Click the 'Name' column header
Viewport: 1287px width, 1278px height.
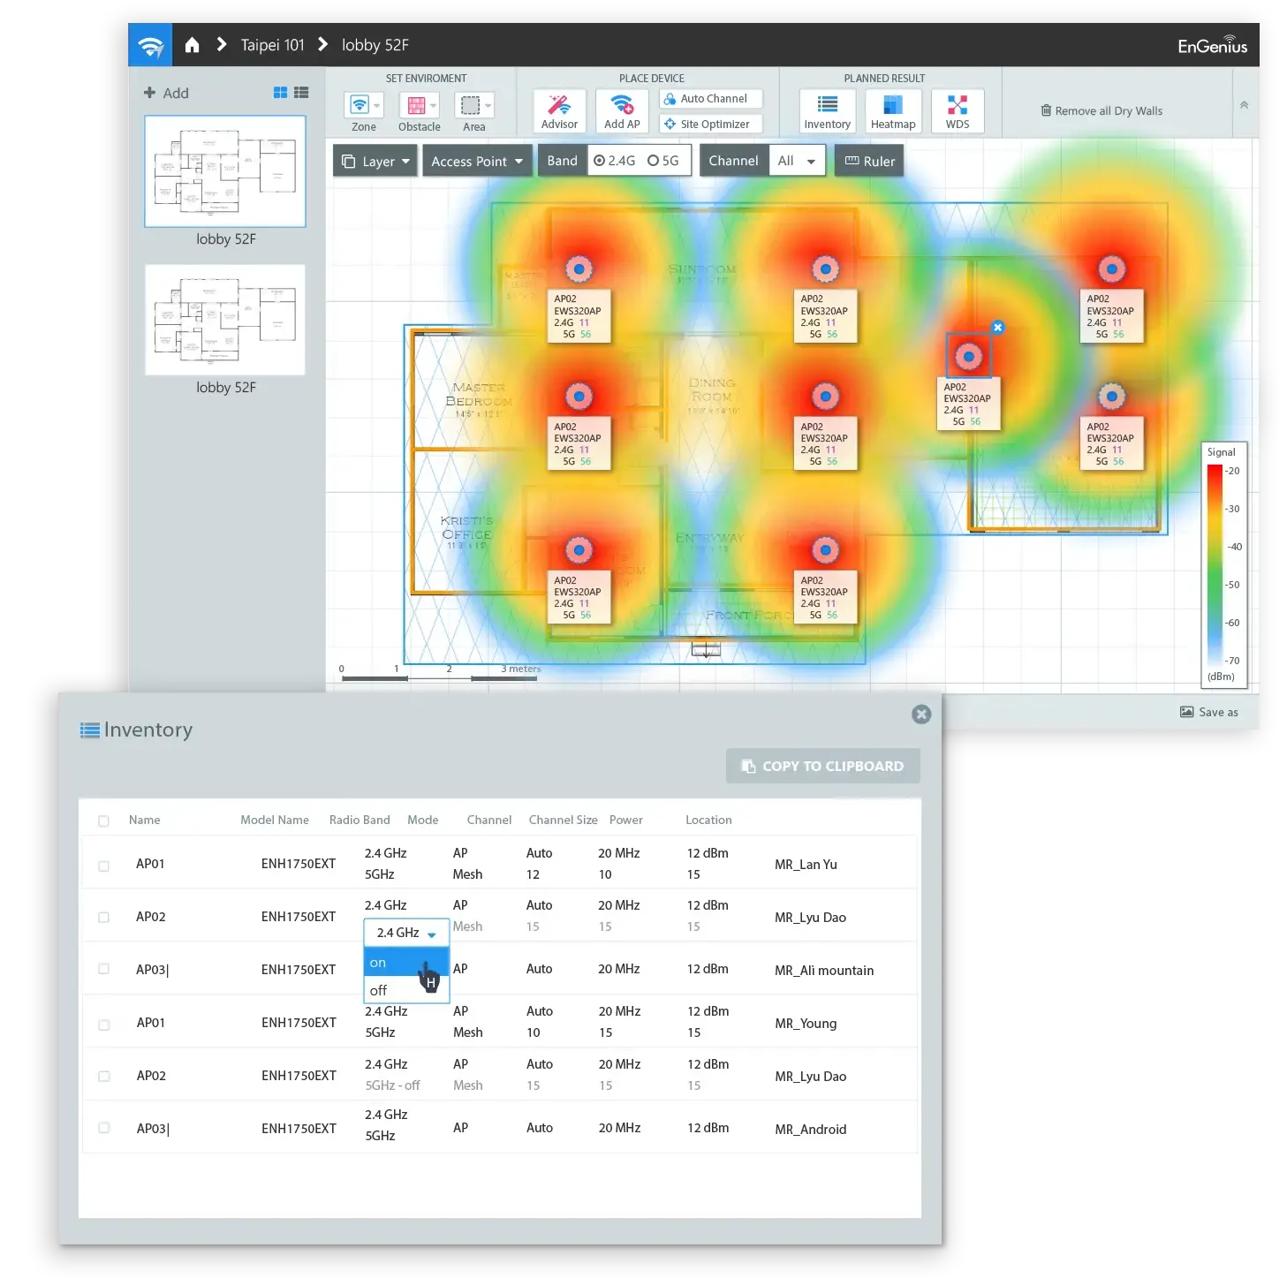point(145,820)
